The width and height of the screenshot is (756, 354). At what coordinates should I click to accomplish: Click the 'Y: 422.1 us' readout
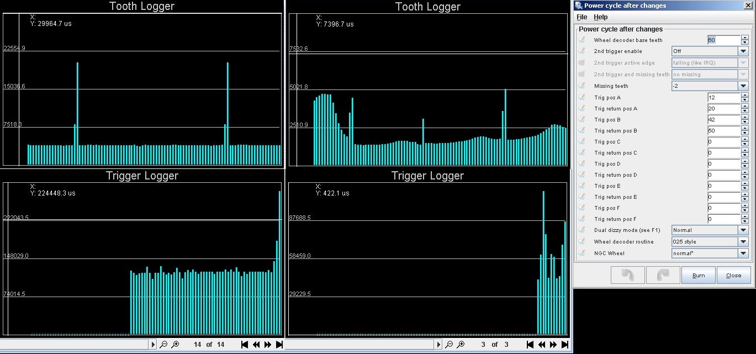(334, 193)
